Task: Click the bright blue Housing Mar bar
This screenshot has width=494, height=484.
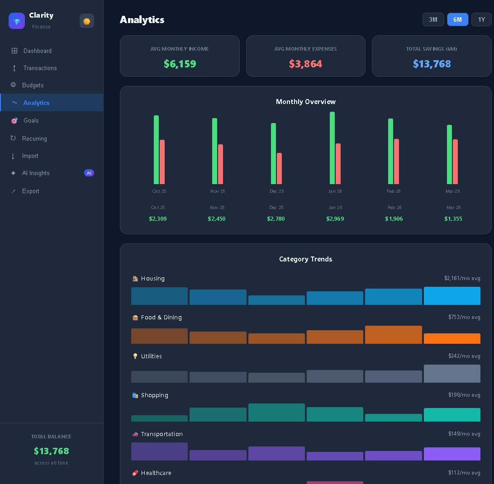Action: pyautogui.click(x=452, y=295)
